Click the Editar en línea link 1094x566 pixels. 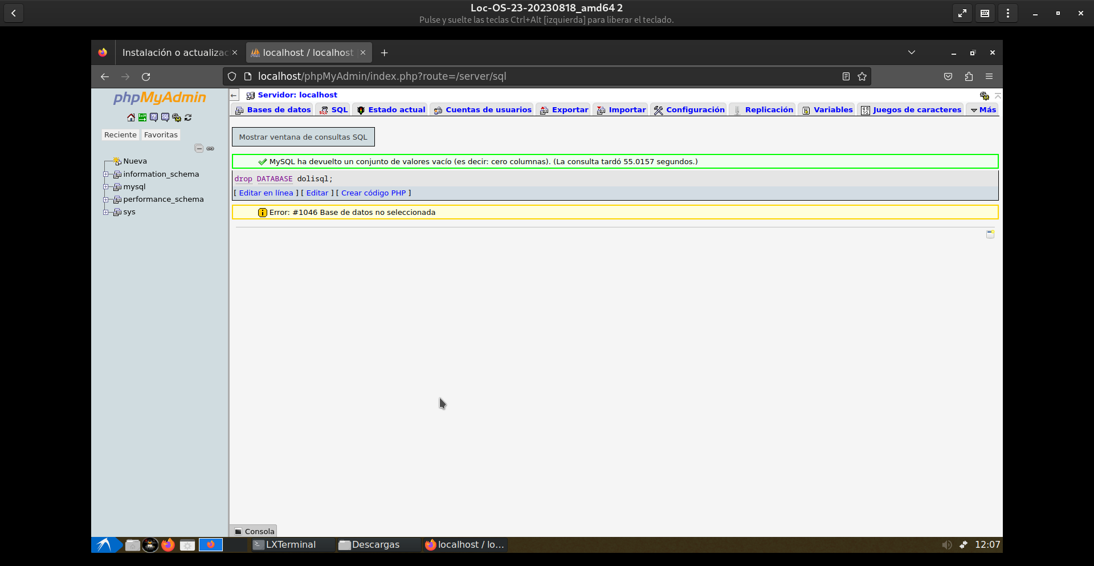[266, 193]
